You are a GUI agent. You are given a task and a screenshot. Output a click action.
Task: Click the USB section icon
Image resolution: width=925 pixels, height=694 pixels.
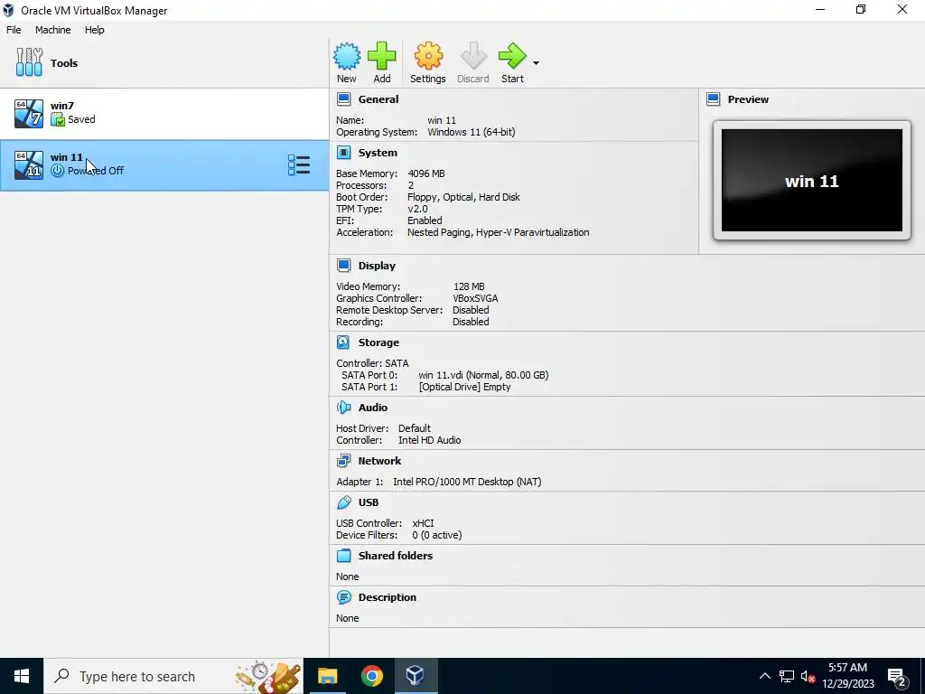click(343, 502)
